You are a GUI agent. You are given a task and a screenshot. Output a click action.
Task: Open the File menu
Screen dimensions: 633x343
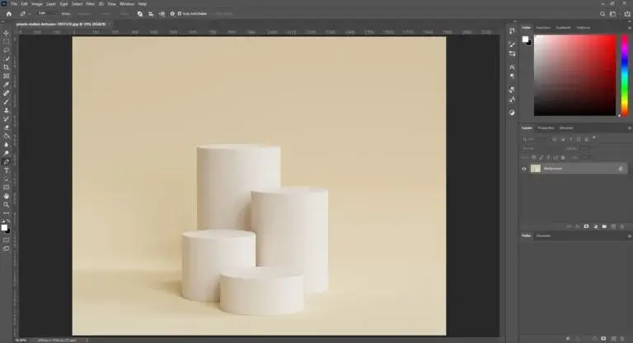click(14, 4)
